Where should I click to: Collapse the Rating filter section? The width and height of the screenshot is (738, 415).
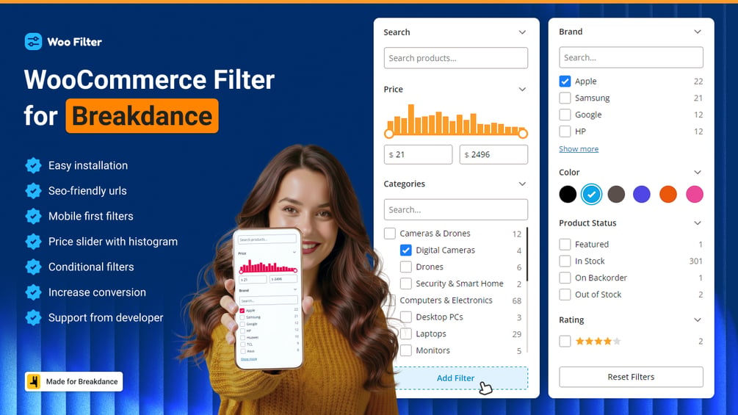point(698,320)
